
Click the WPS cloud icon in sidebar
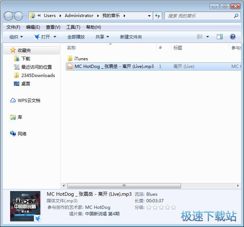click(13, 100)
